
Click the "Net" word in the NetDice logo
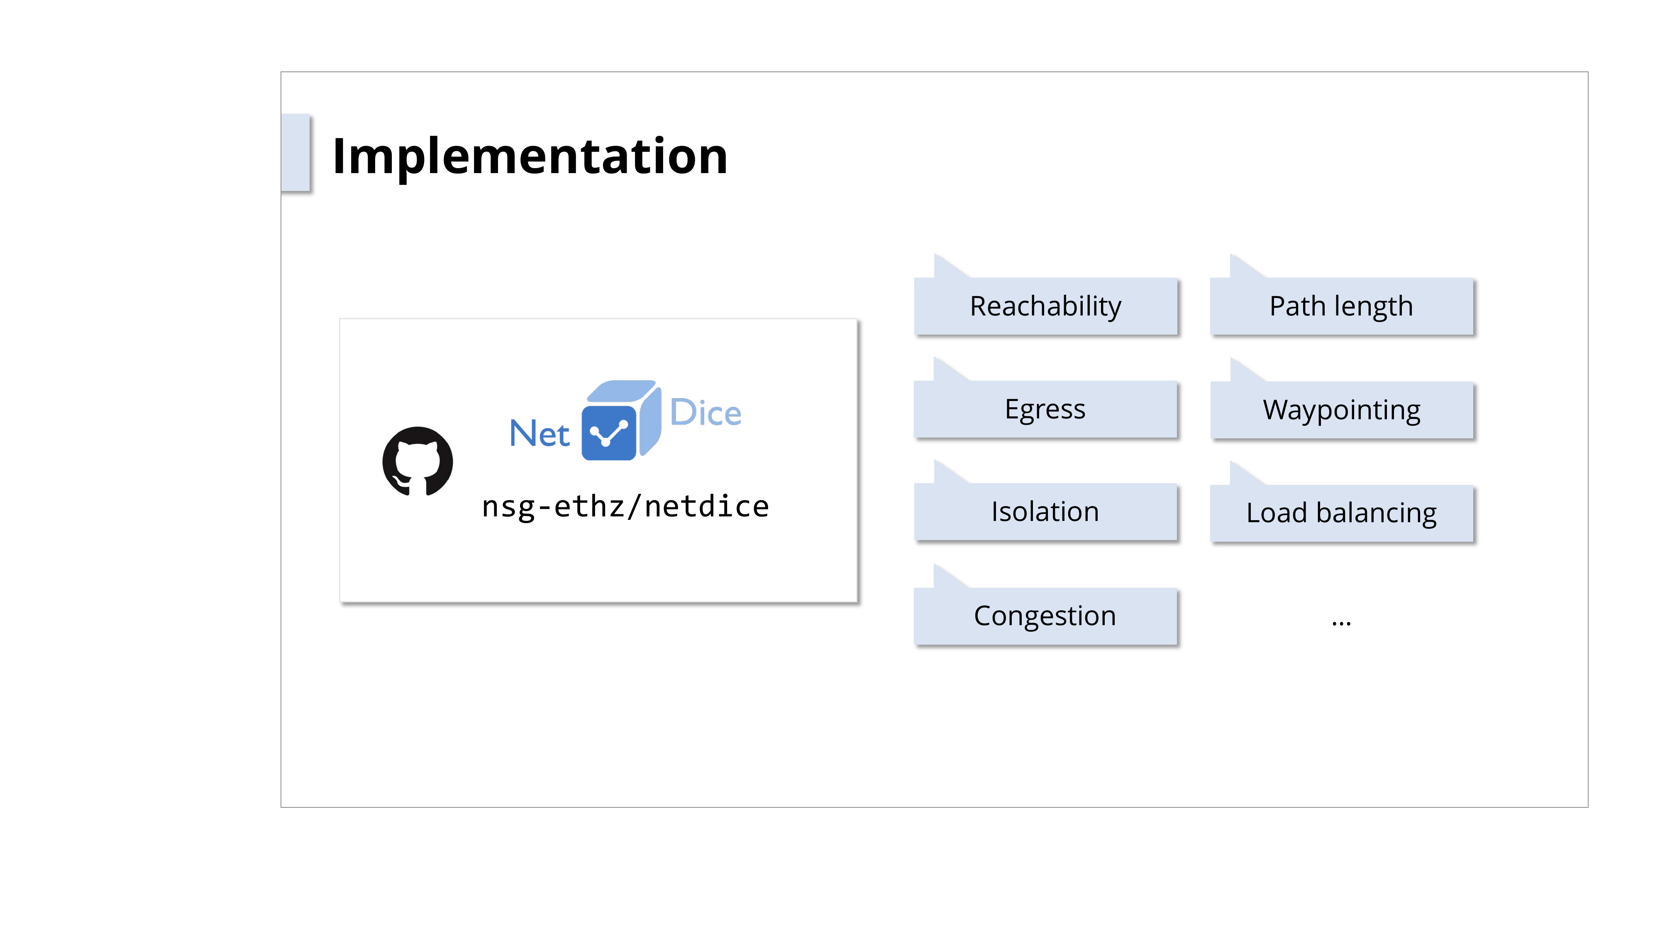[x=539, y=433]
